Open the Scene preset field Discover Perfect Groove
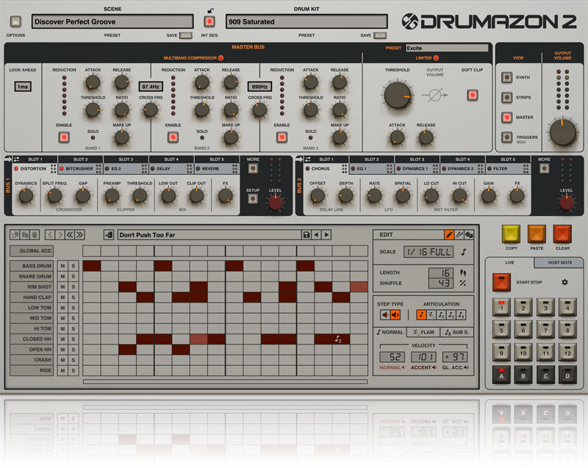This screenshot has width=588, height=468. pos(112,21)
